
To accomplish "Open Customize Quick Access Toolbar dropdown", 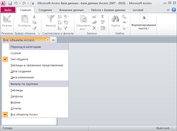I will 33,4.
